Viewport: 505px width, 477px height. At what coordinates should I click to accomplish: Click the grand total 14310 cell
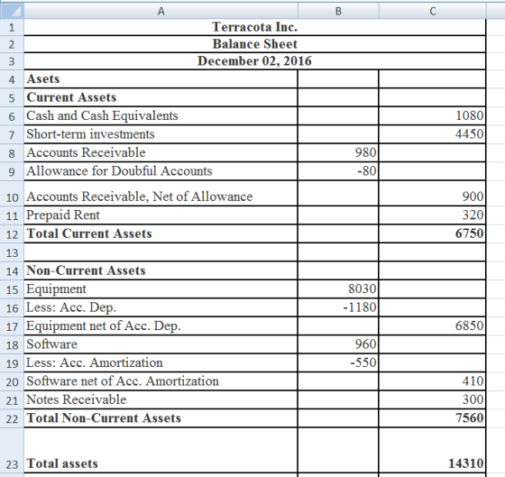coord(432,450)
